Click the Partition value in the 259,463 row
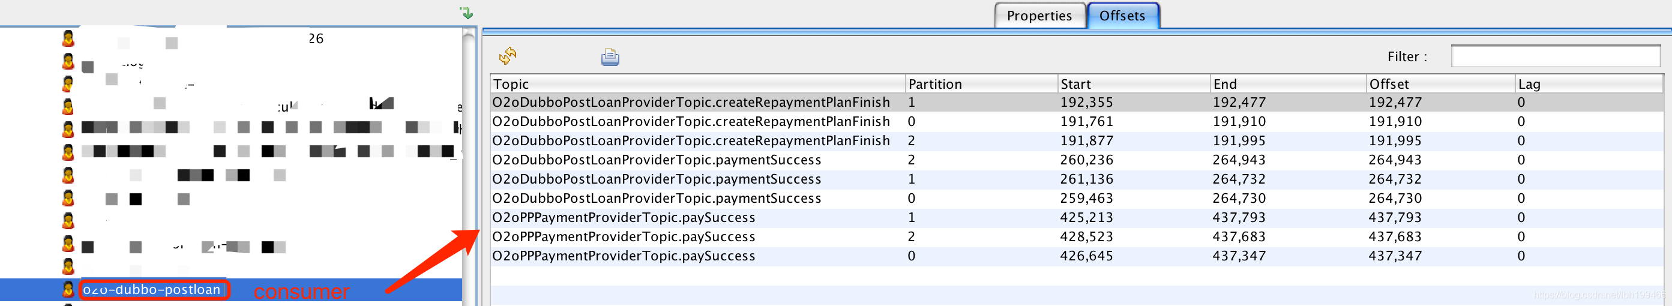 tap(911, 199)
